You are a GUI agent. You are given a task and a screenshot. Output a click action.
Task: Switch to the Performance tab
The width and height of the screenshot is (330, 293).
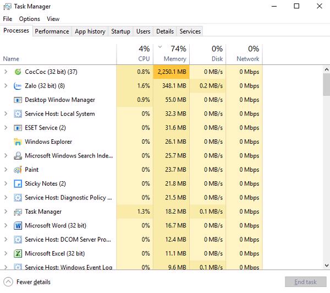click(x=52, y=31)
